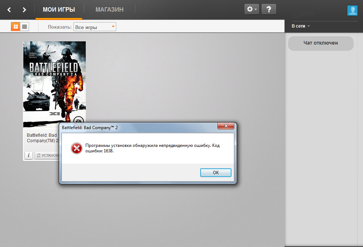Open the gear settings menu
Viewport: 363px width, 247px height.
[252, 9]
